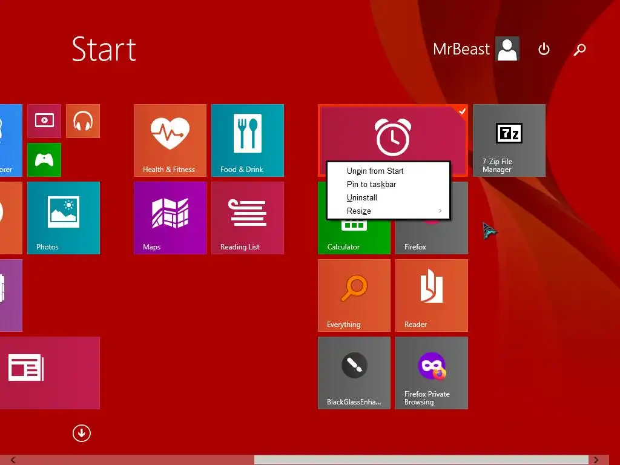
Task: Open the Reader tile
Action: 432,295
